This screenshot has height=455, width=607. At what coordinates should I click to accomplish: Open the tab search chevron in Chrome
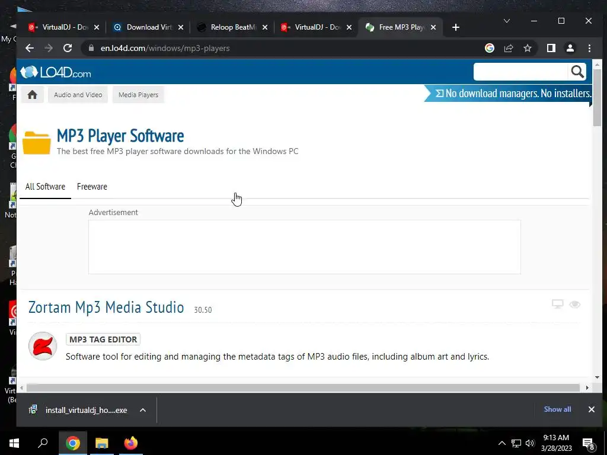click(506, 21)
